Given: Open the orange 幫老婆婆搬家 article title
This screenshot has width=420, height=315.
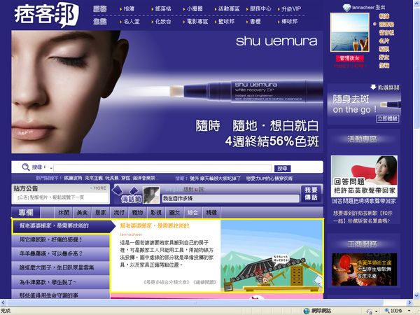Looking at the screenshot, I should point(155,226).
